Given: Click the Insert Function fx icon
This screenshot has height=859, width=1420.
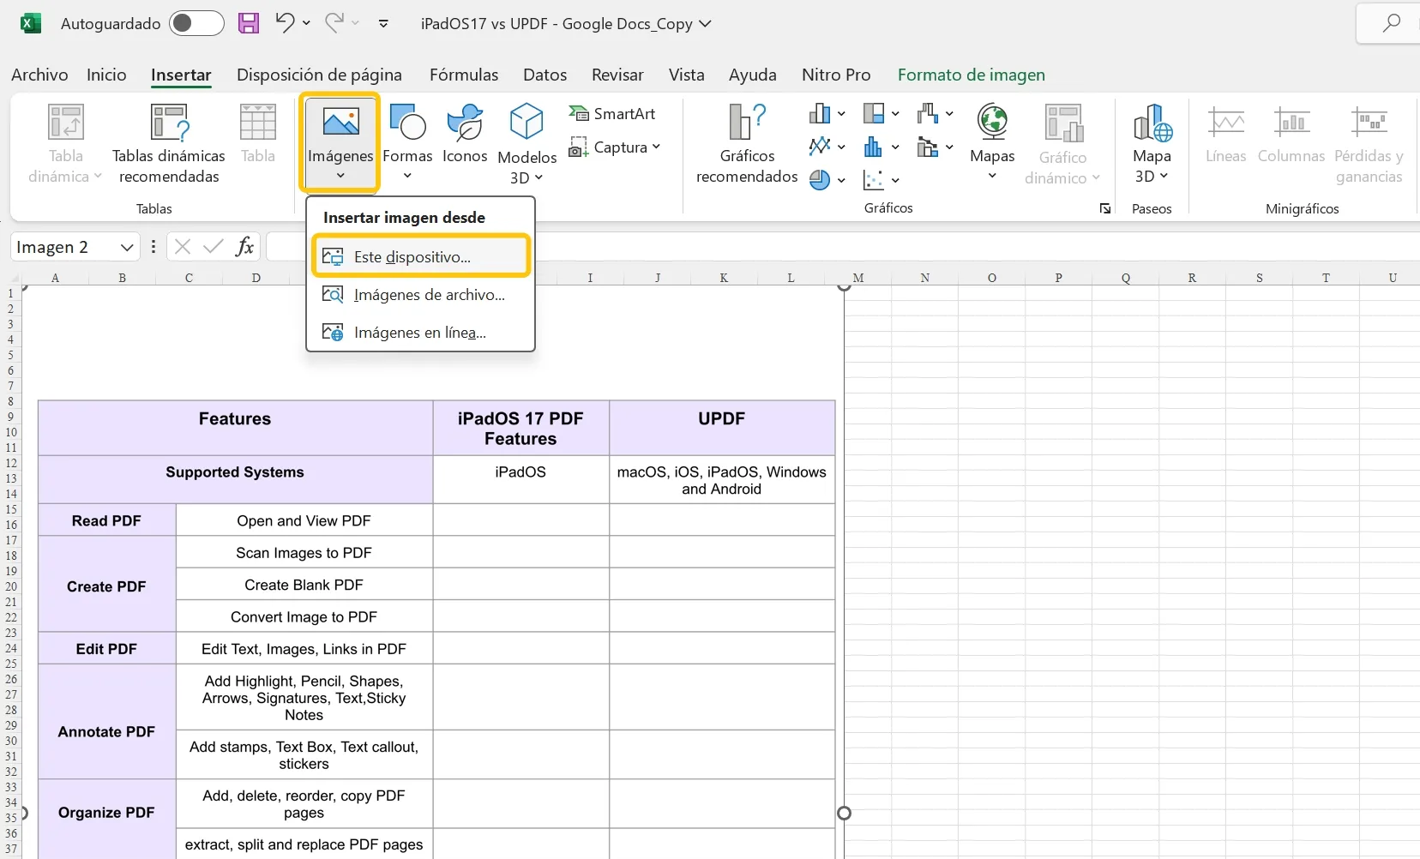Looking at the screenshot, I should [245, 247].
